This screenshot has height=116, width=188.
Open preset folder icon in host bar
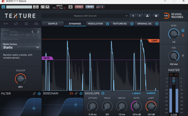[43, 7]
